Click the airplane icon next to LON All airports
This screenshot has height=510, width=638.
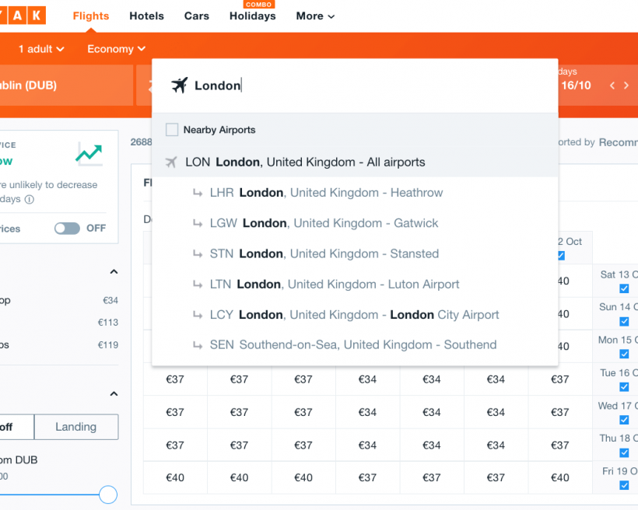pos(171,162)
